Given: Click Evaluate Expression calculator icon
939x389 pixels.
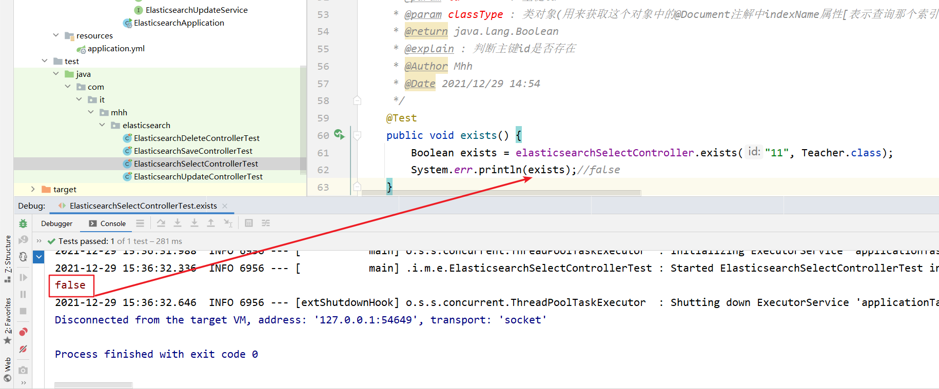Looking at the screenshot, I should pyautogui.click(x=249, y=223).
